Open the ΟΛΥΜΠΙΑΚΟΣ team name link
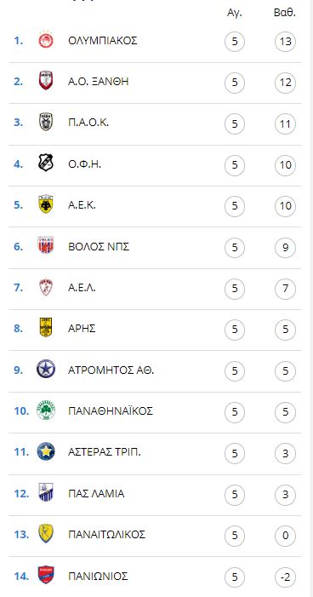 click(x=103, y=41)
